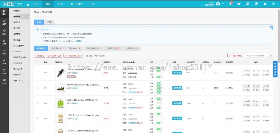Click the SKU edit pencil icon in row 902

(x=188, y=88)
